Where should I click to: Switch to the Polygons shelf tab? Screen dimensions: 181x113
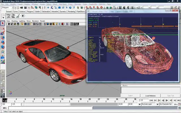click(x=30, y=12)
